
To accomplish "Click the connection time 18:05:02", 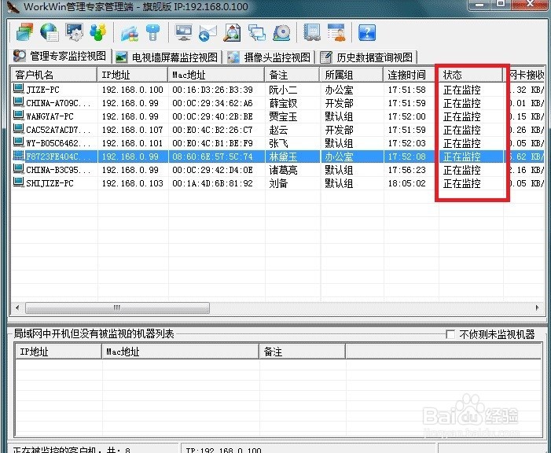I will click(x=407, y=183).
